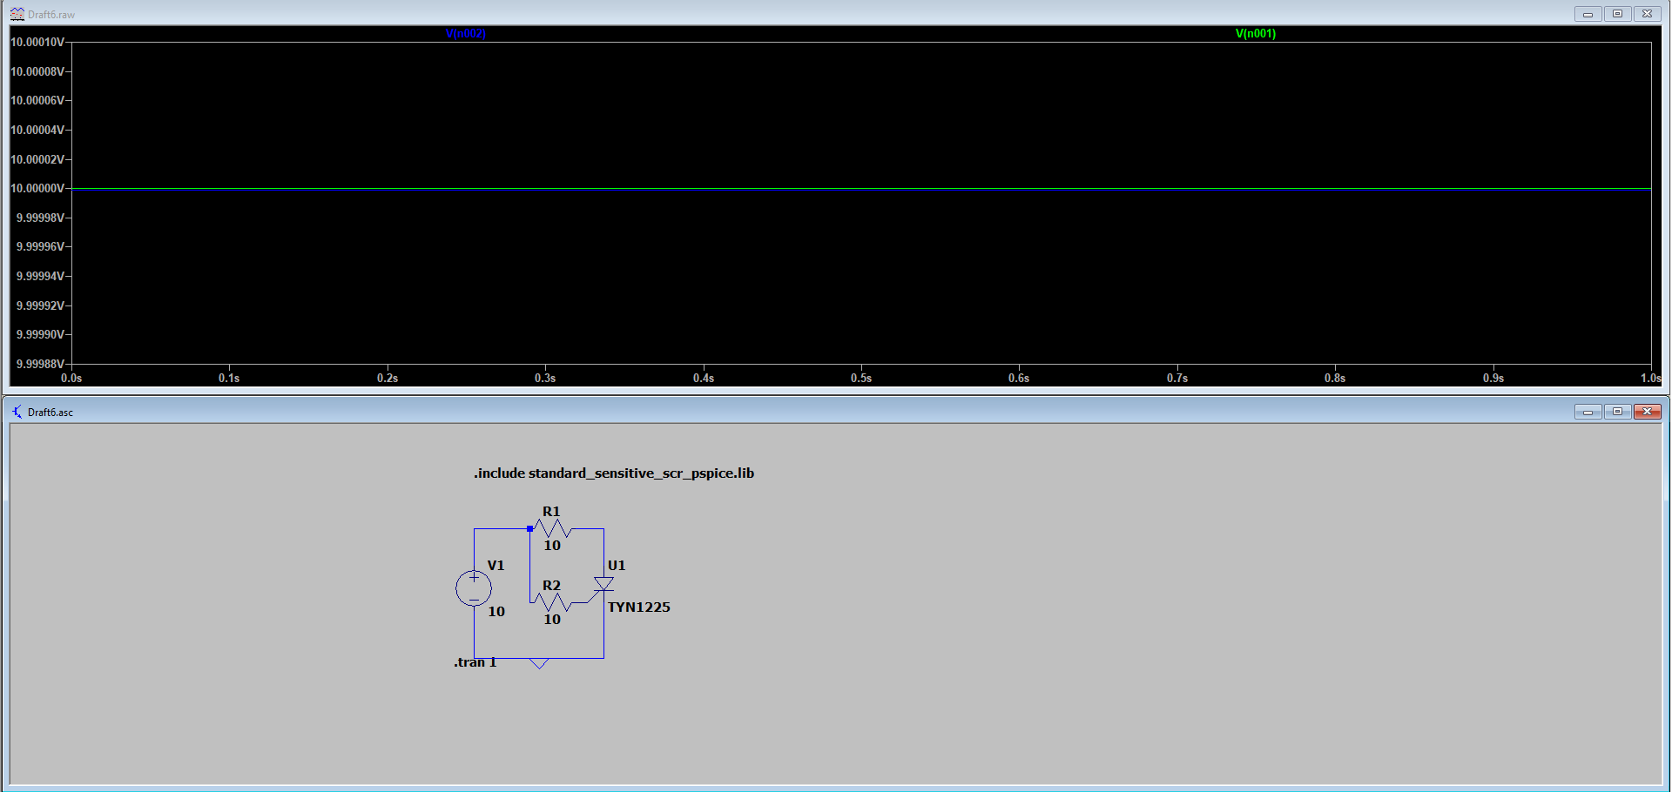Click the V1 reference designator label
This screenshot has height=792, width=1672.
pyautogui.click(x=496, y=566)
